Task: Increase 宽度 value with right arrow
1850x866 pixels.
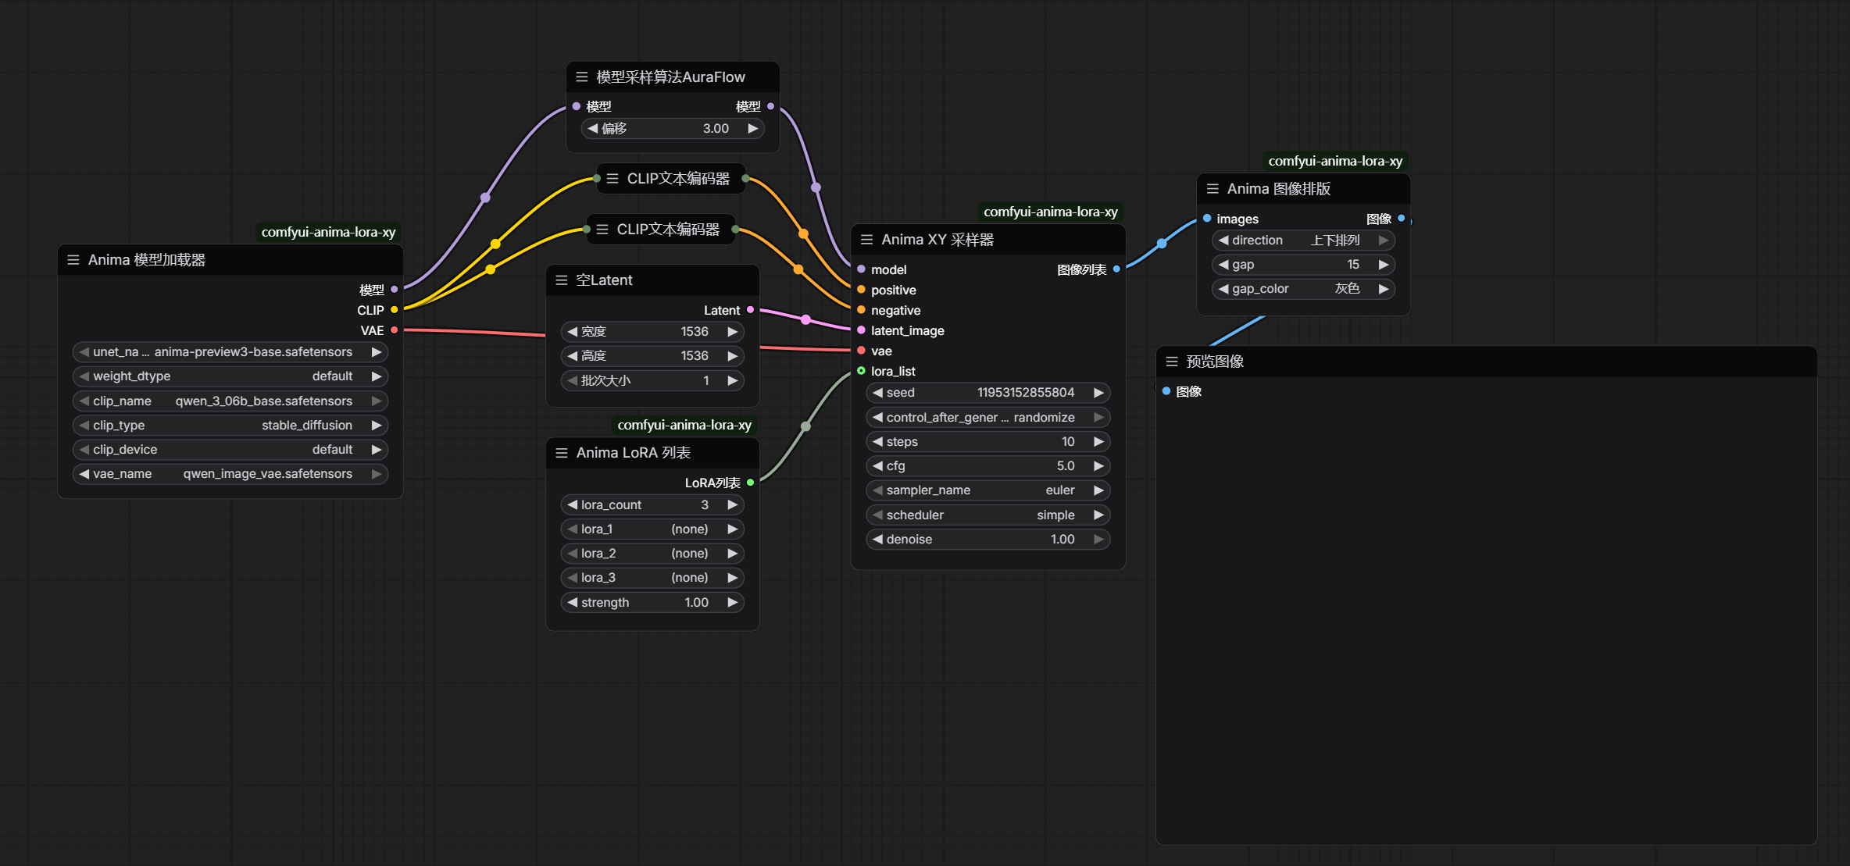Action: coord(733,332)
